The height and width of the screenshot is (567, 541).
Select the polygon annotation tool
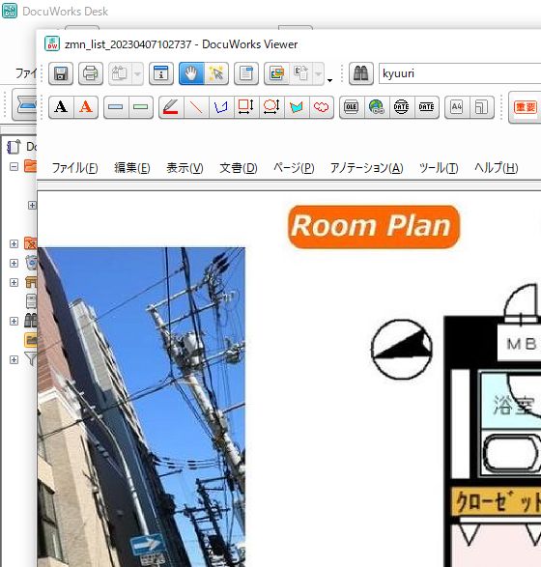pos(221,107)
